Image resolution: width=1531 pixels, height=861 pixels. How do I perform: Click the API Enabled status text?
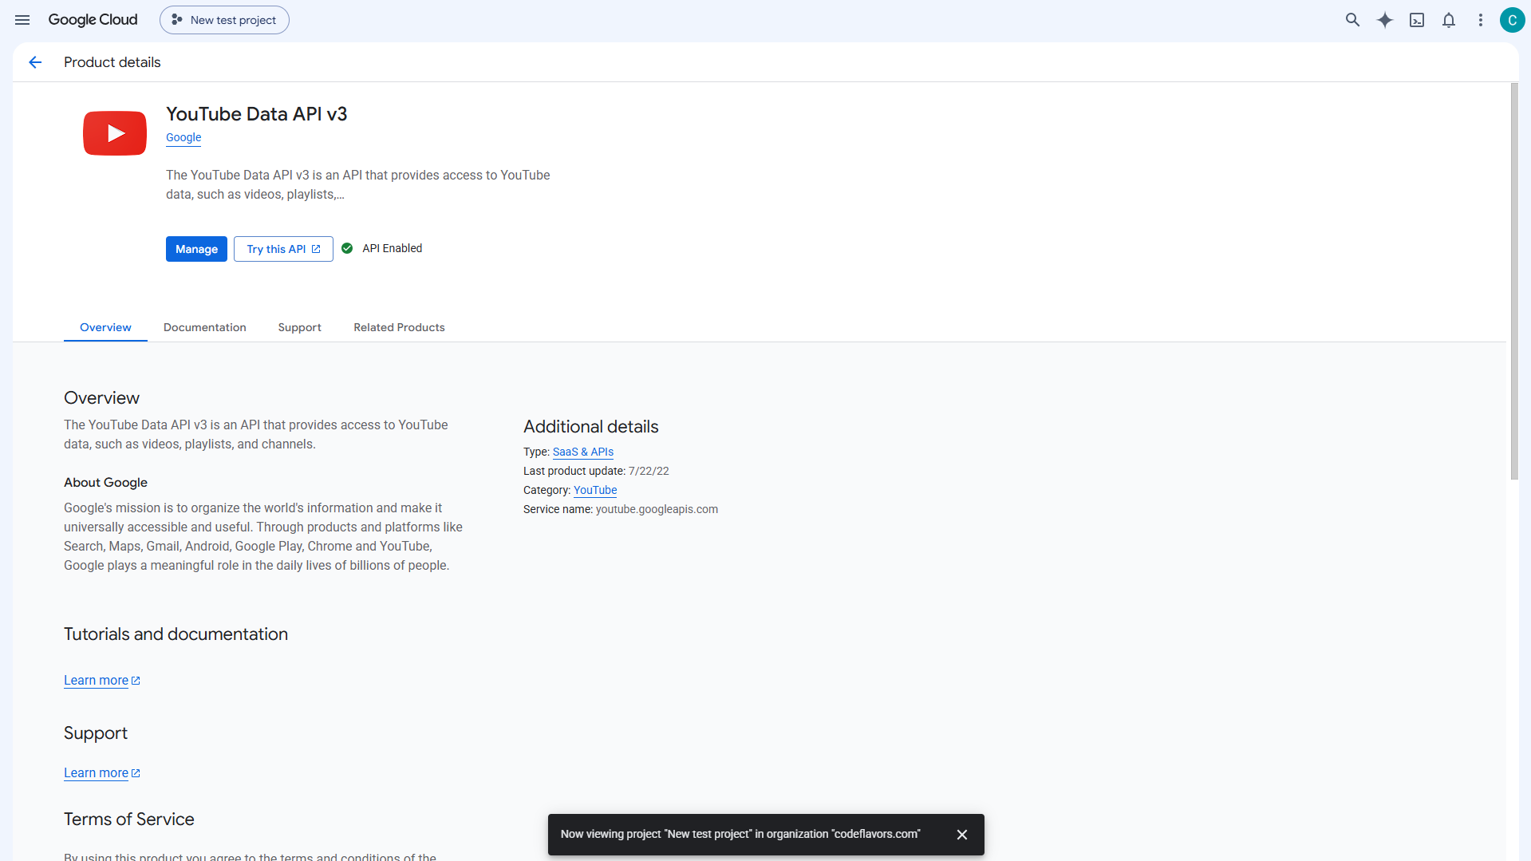tap(393, 248)
